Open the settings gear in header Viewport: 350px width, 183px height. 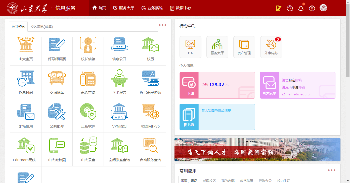tap(312, 8)
